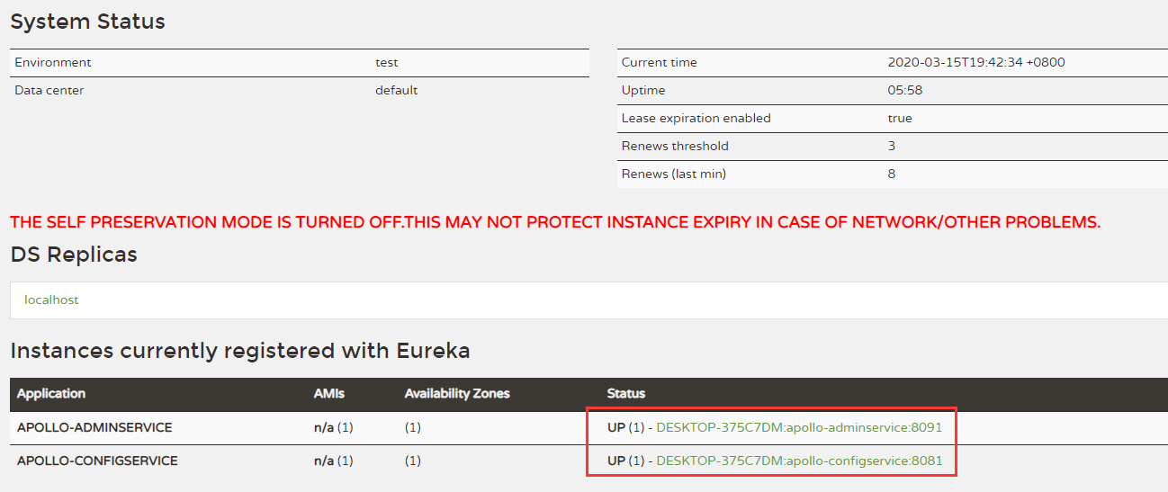Click the "test" environment value
1168x492 pixels.
(387, 63)
